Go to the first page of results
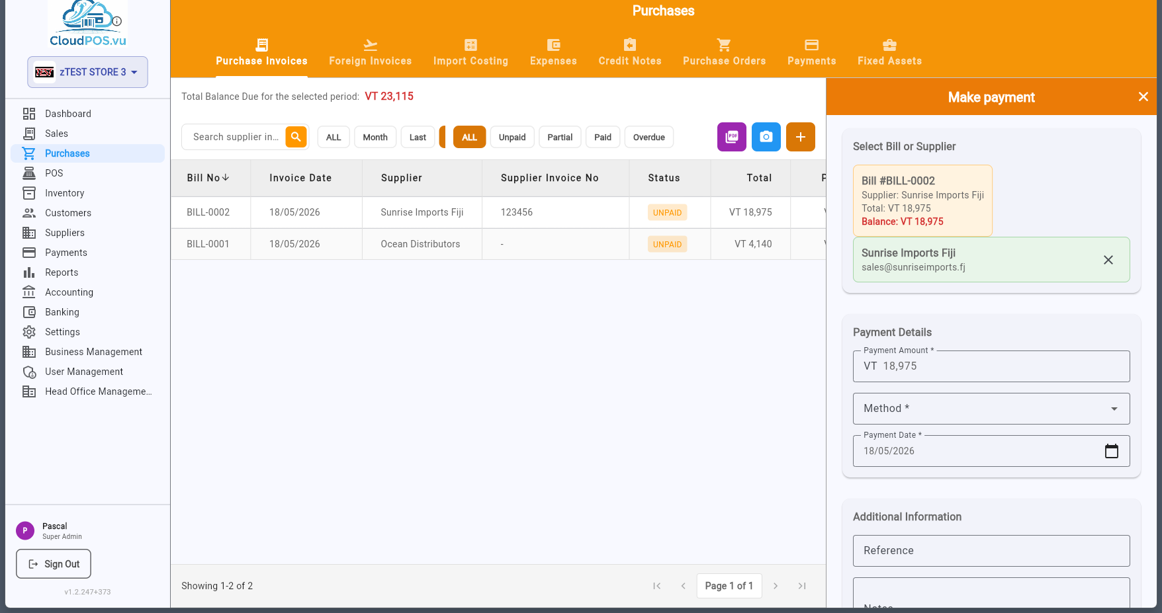The image size is (1162, 613). [656, 586]
